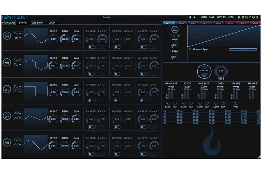Enable the AM switch on the first oscillator row
This screenshot has height=174, width=262.
point(143,47)
